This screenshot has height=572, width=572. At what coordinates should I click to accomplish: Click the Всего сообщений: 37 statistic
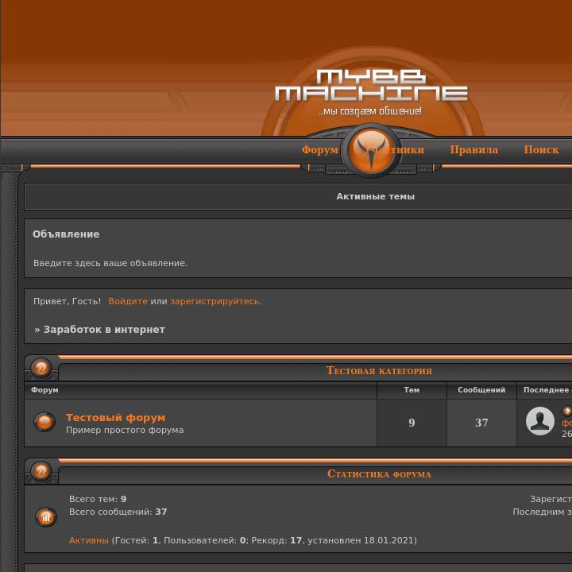(x=118, y=512)
